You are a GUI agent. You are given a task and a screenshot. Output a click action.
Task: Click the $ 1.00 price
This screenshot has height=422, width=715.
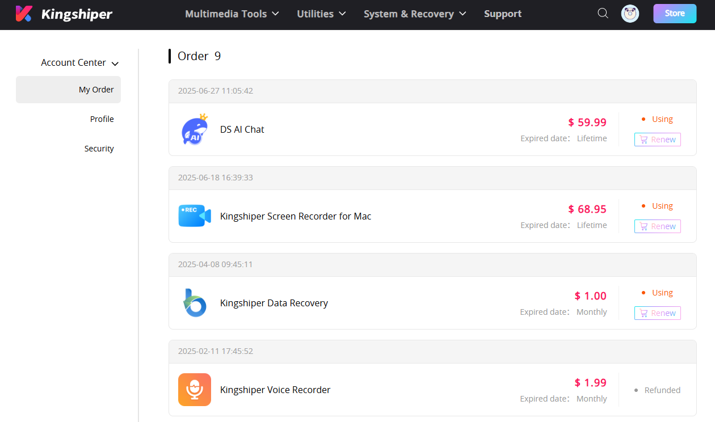pyautogui.click(x=591, y=296)
